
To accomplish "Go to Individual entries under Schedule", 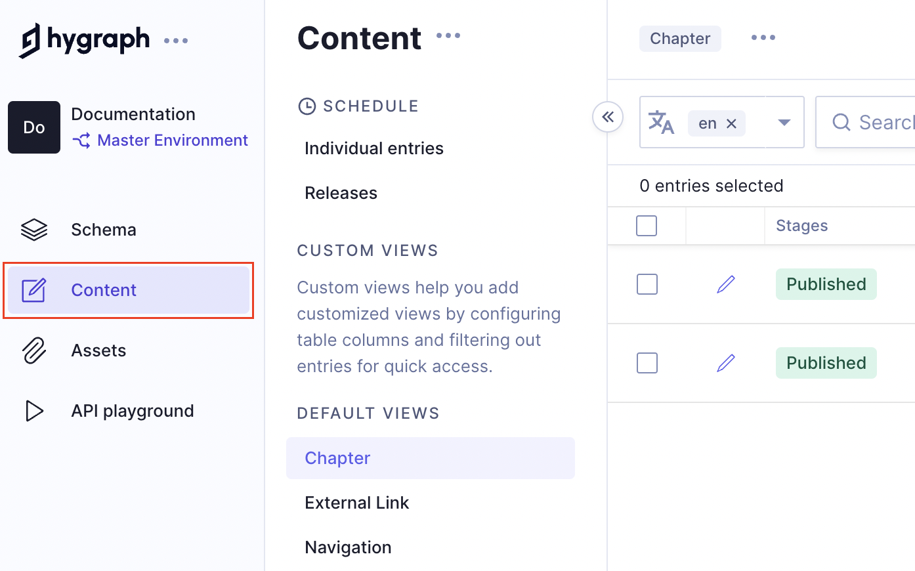I will click(373, 148).
